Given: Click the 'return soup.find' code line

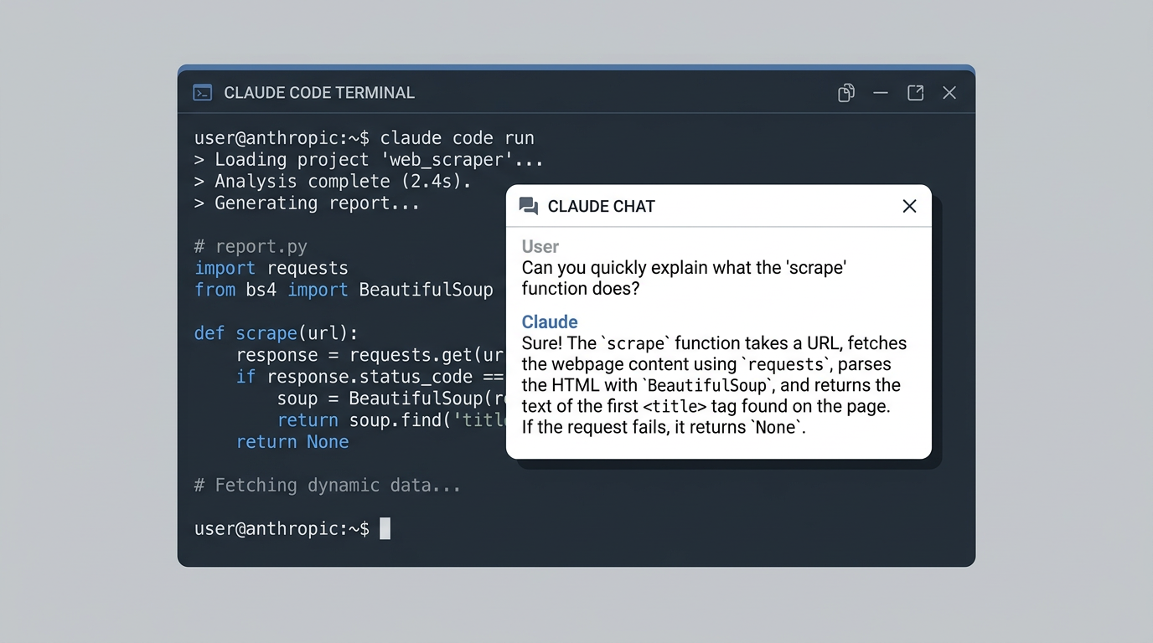Looking at the screenshot, I should 391,420.
